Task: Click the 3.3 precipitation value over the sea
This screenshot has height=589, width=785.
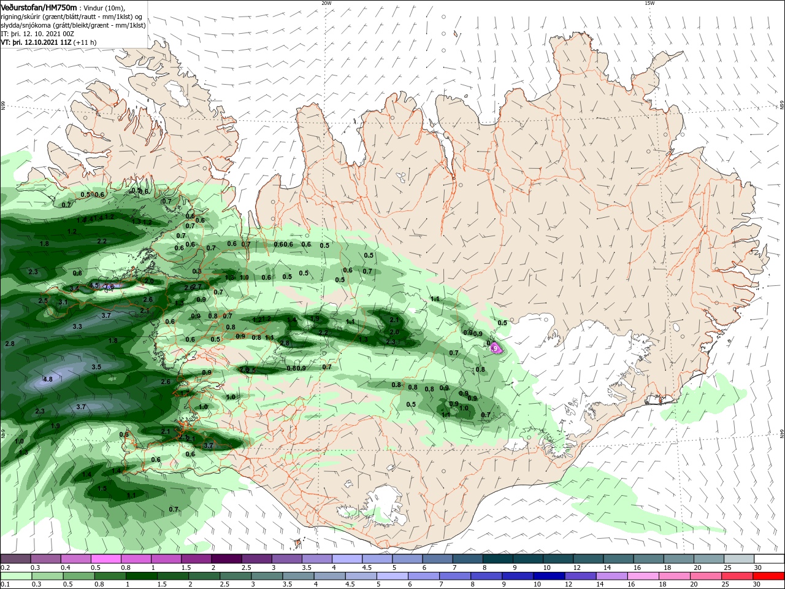Action: tap(77, 327)
